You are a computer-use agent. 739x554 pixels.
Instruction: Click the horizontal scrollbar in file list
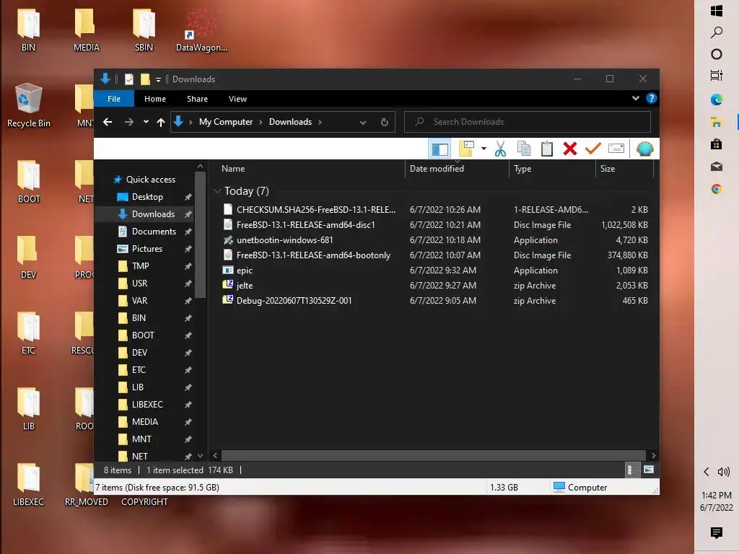click(433, 456)
